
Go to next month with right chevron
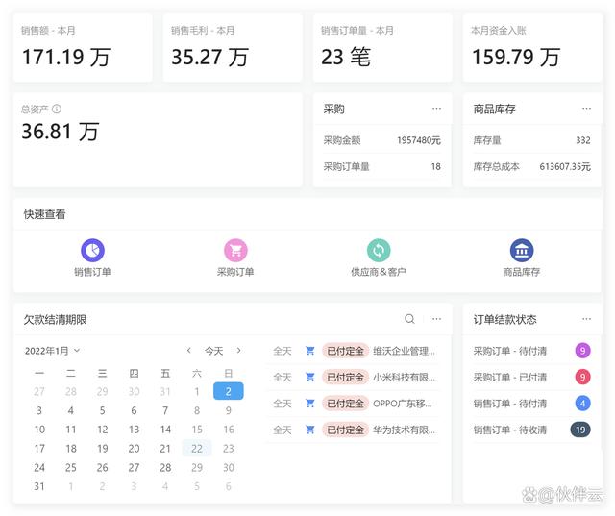click(239, 351)
